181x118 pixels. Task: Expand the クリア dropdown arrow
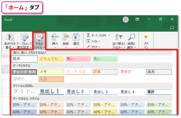pyautogui.click(x=99, y=47)
